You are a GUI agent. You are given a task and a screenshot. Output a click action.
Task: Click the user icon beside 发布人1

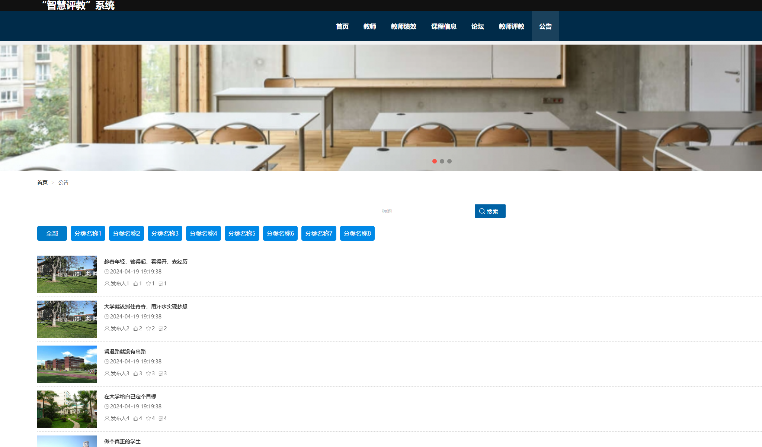[107, 284]
